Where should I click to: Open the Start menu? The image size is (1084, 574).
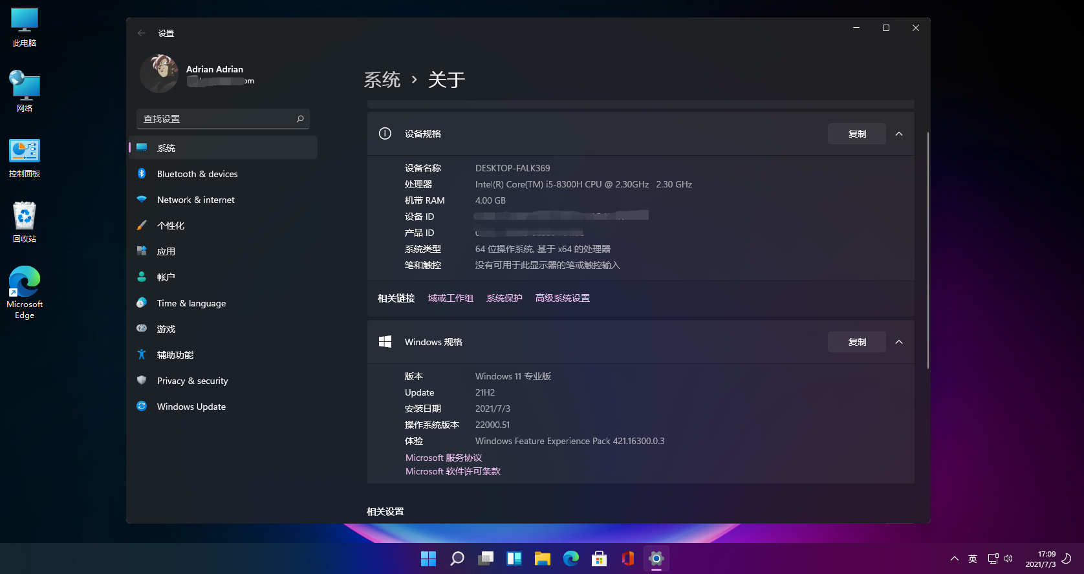click(x=428, y=558)
